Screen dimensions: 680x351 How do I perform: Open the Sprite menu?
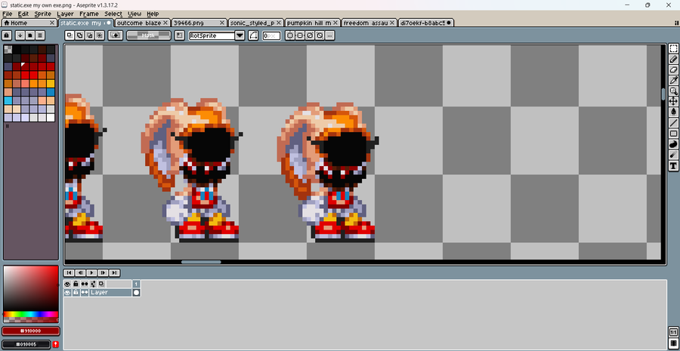tap(43, 14)
